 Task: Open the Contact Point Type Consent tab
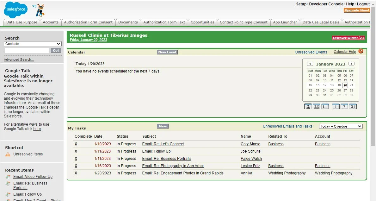[x=243, y=22]
